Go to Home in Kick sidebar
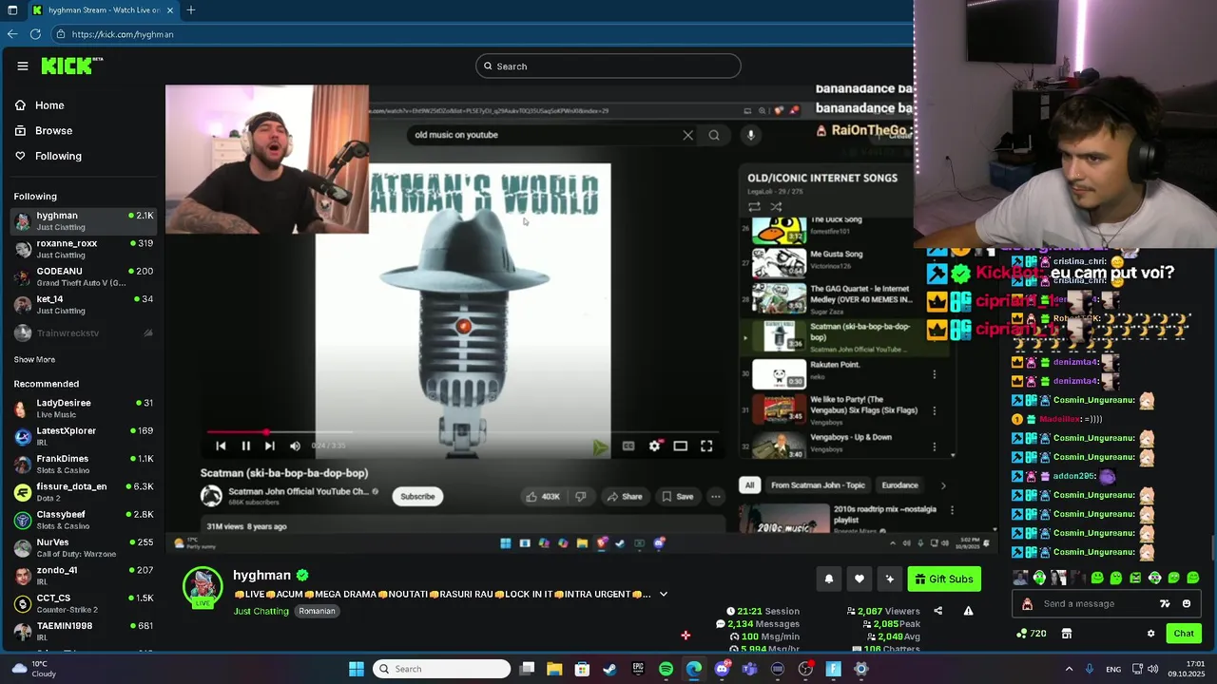Screen dimensions: 1217x684 [x=49, y=105]
